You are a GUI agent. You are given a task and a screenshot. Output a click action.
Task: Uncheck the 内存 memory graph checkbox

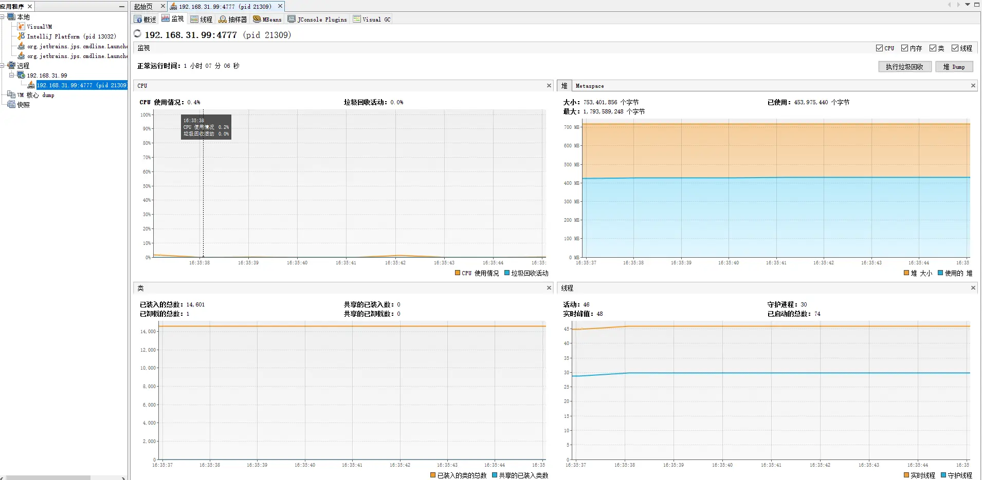[x=904, y=48]
